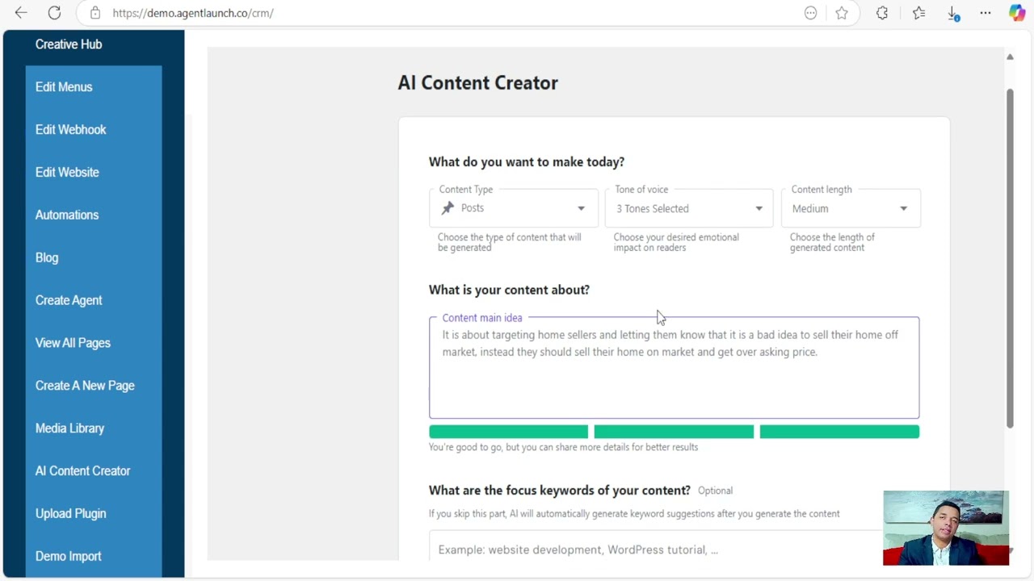Expand the Content length dropdown
The height and width of the screenshot is (581, 1034).
[x=850, y=208]
